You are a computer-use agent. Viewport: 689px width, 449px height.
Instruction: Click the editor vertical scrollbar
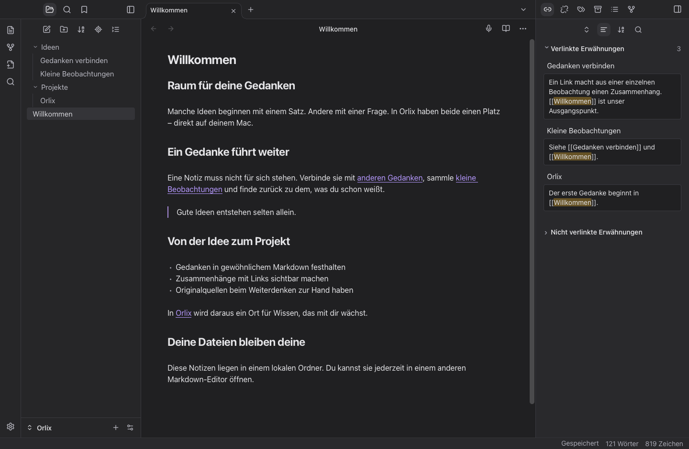click(x=532, y=222)
